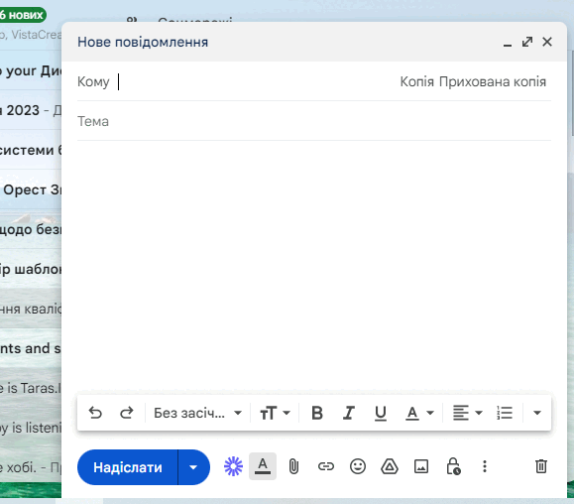Open the inbox email with 'шаблон'
This screenshot has height=504, width=574.
point(31,269)
